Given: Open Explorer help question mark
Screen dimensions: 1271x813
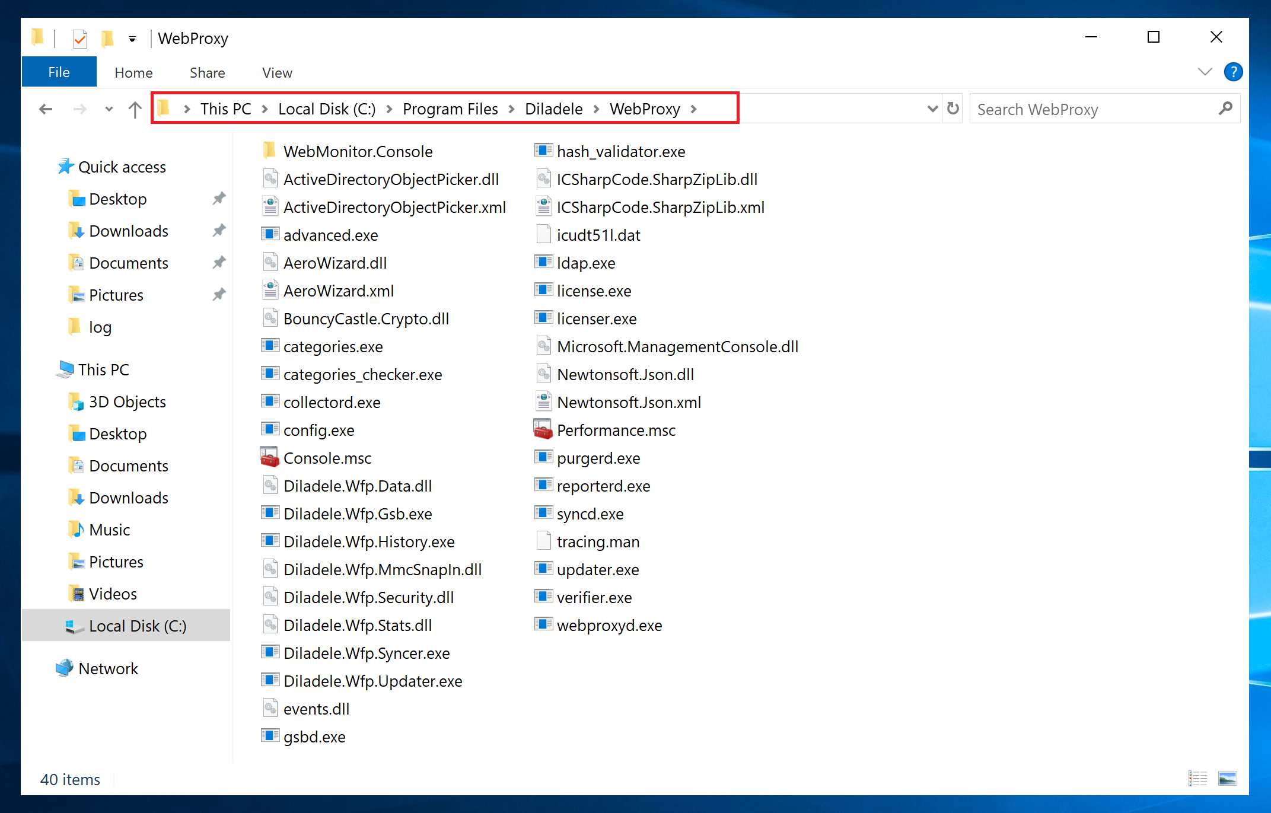Looking at the screenshot, I should pyautogui.click(x=1233, y=72).
